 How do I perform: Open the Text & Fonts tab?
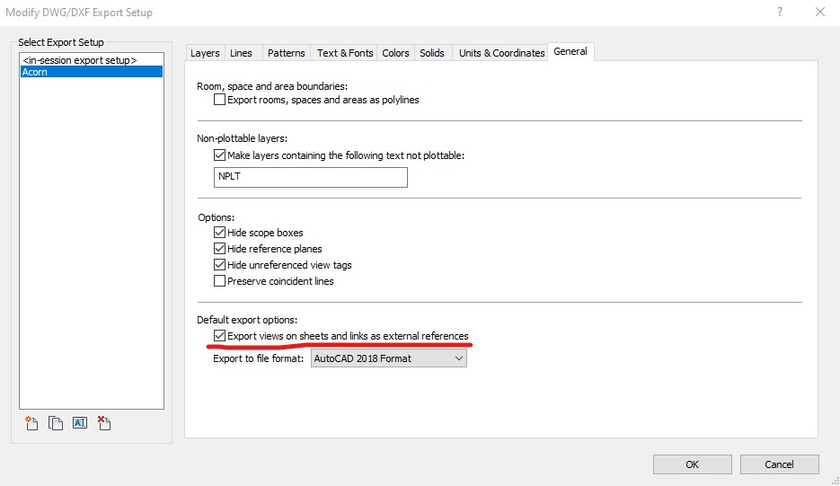(x=345, y=53)
